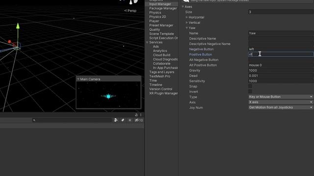Open Scene Template settings category
This screenshot has width=314, height=176.
pyautogui.click(x=161, y=34)
